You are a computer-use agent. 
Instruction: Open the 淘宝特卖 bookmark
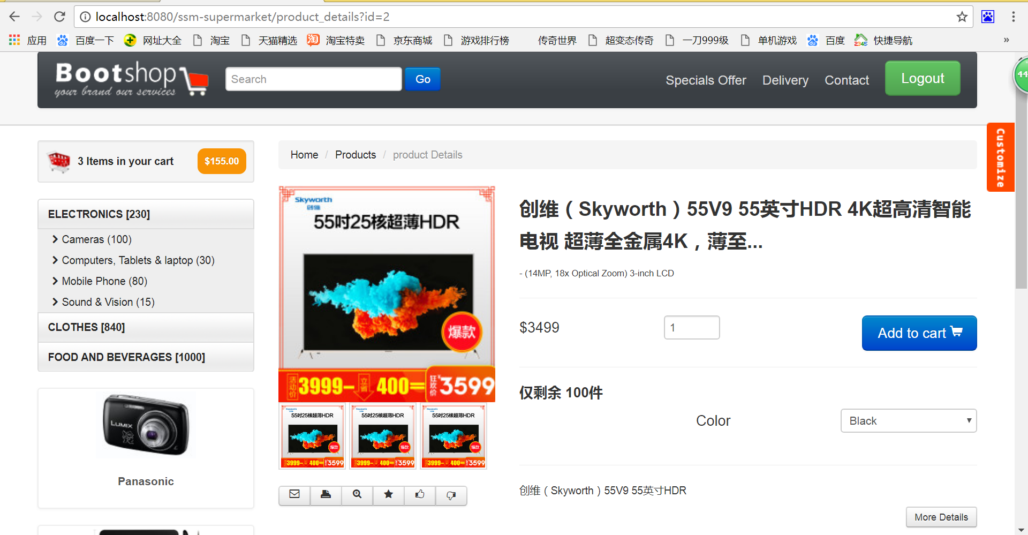tap(336, 40)
